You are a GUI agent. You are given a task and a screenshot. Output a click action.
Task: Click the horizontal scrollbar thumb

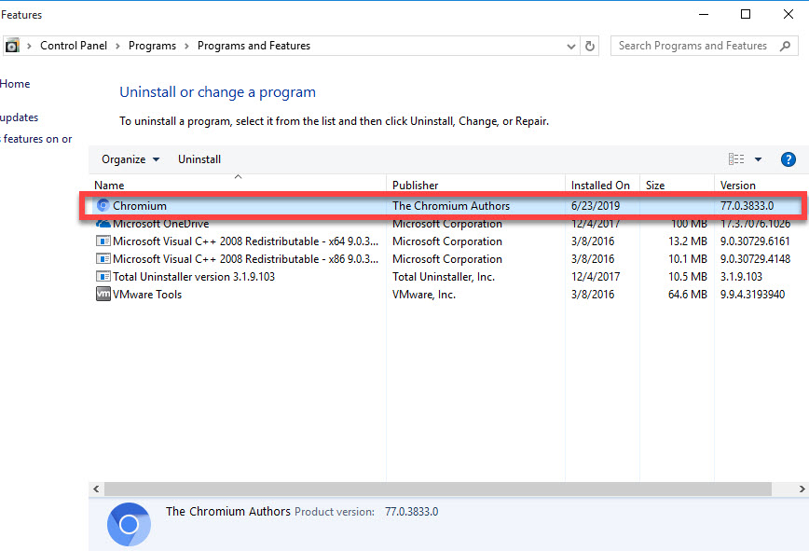[438, 489]
